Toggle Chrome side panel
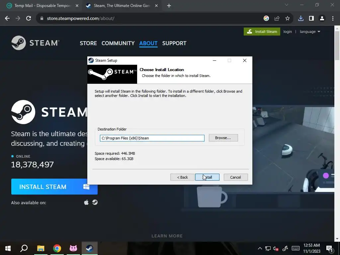 point(311,19)
